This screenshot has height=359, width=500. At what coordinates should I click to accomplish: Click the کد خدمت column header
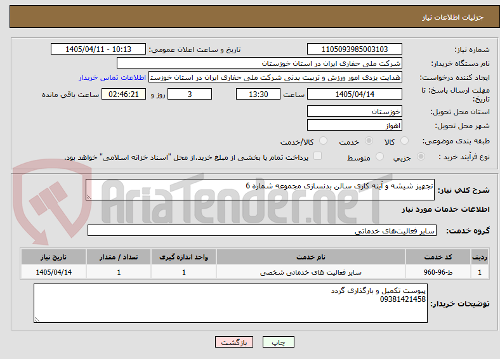438,257
